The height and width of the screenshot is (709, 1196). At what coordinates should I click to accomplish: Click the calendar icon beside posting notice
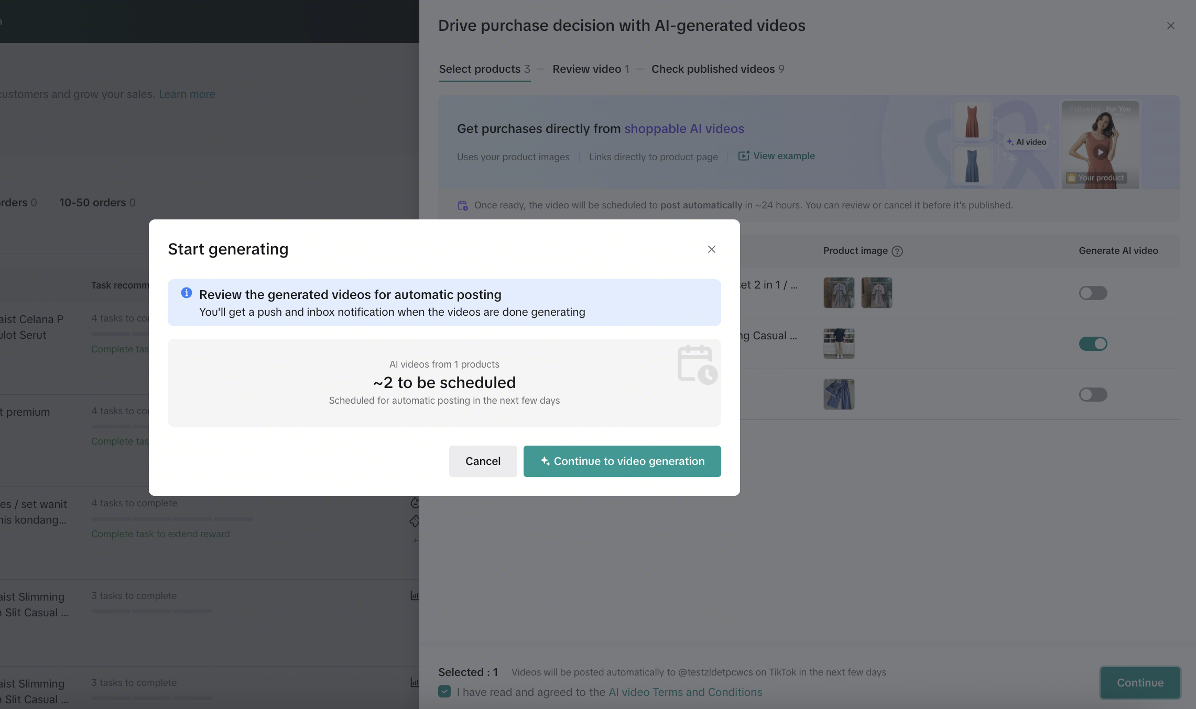pos(462,206)
